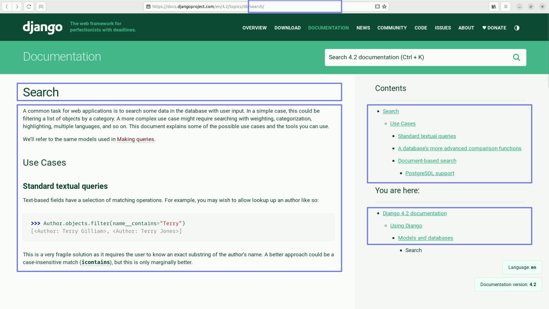The width and height of the screenshot is (549, 309).
Task: Open A database's more advanced comparison functions link
Action: point(459,148)
